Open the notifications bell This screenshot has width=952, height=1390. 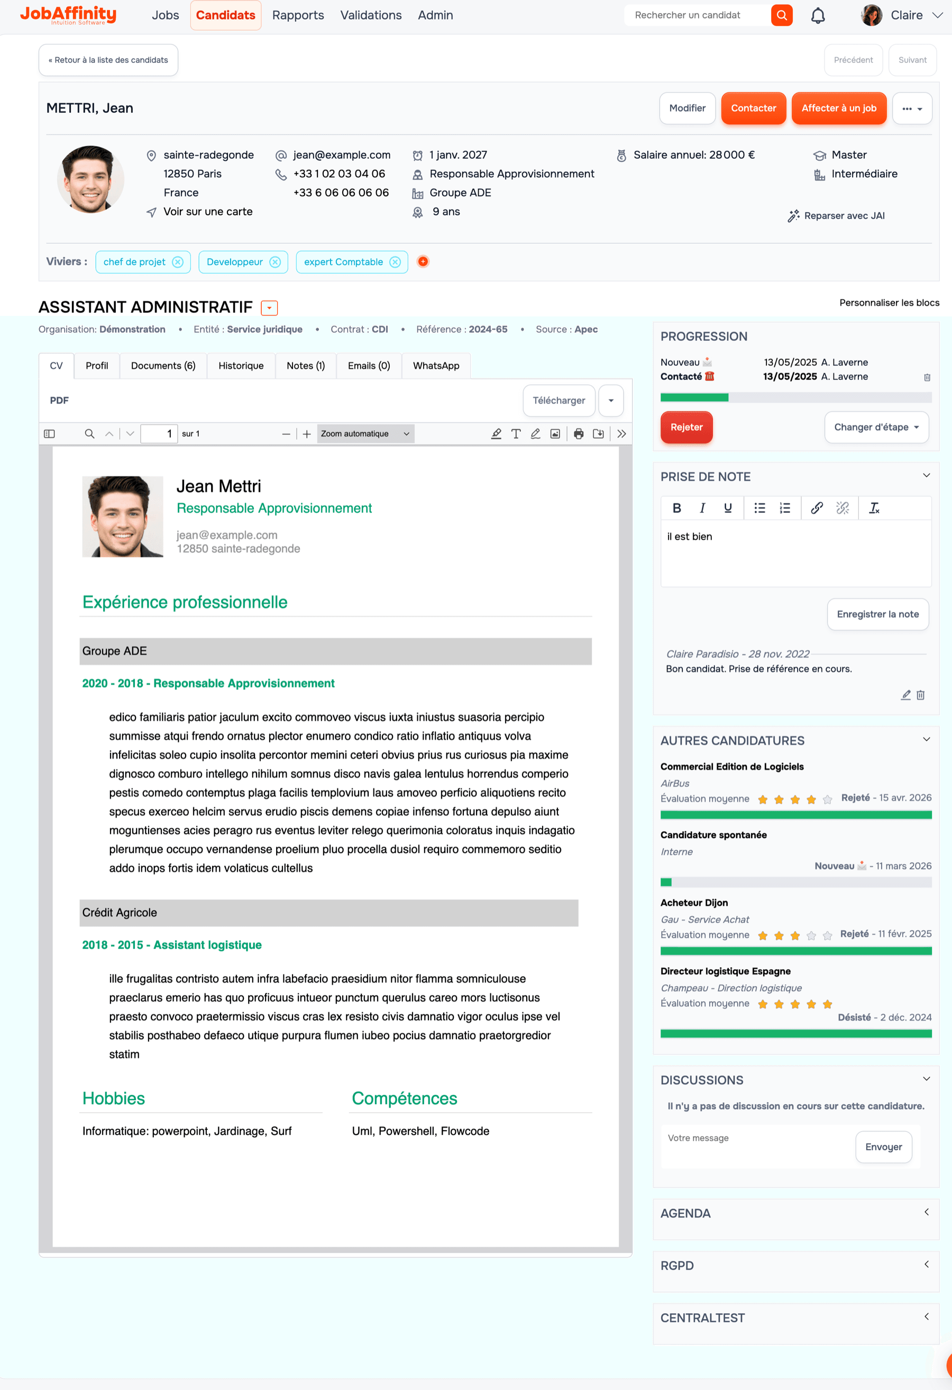818,15
